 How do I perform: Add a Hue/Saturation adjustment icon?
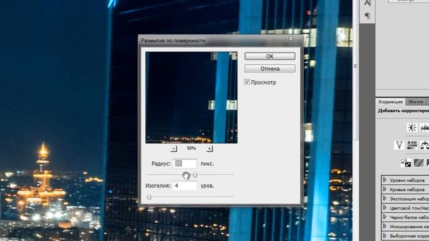(x=412, y=145)
